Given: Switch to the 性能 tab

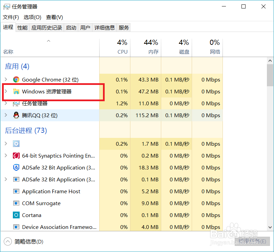Looking at the screenshot, I should point(22,28).
